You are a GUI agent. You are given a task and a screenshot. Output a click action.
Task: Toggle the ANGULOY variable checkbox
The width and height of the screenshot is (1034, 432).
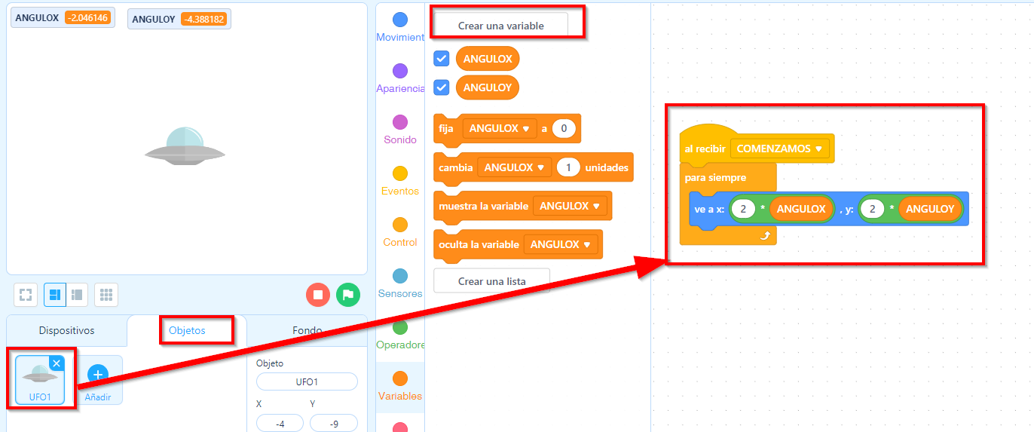pyautogui.click(x=442, y=87)
